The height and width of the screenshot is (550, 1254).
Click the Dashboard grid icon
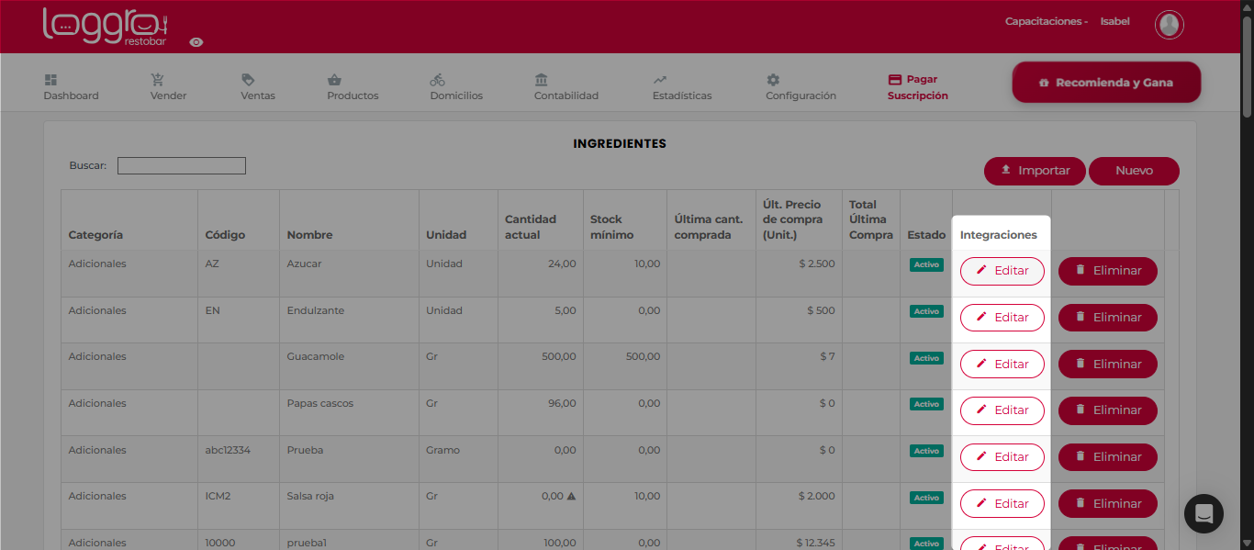pos(50,80)
